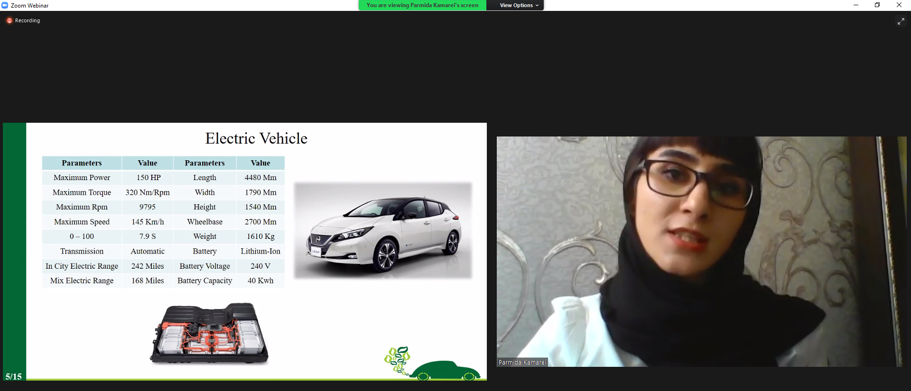Click the Parmida Kamarei name label
Image resolution: width=911 pixels, height=391 pixels.
click(522, 362)
